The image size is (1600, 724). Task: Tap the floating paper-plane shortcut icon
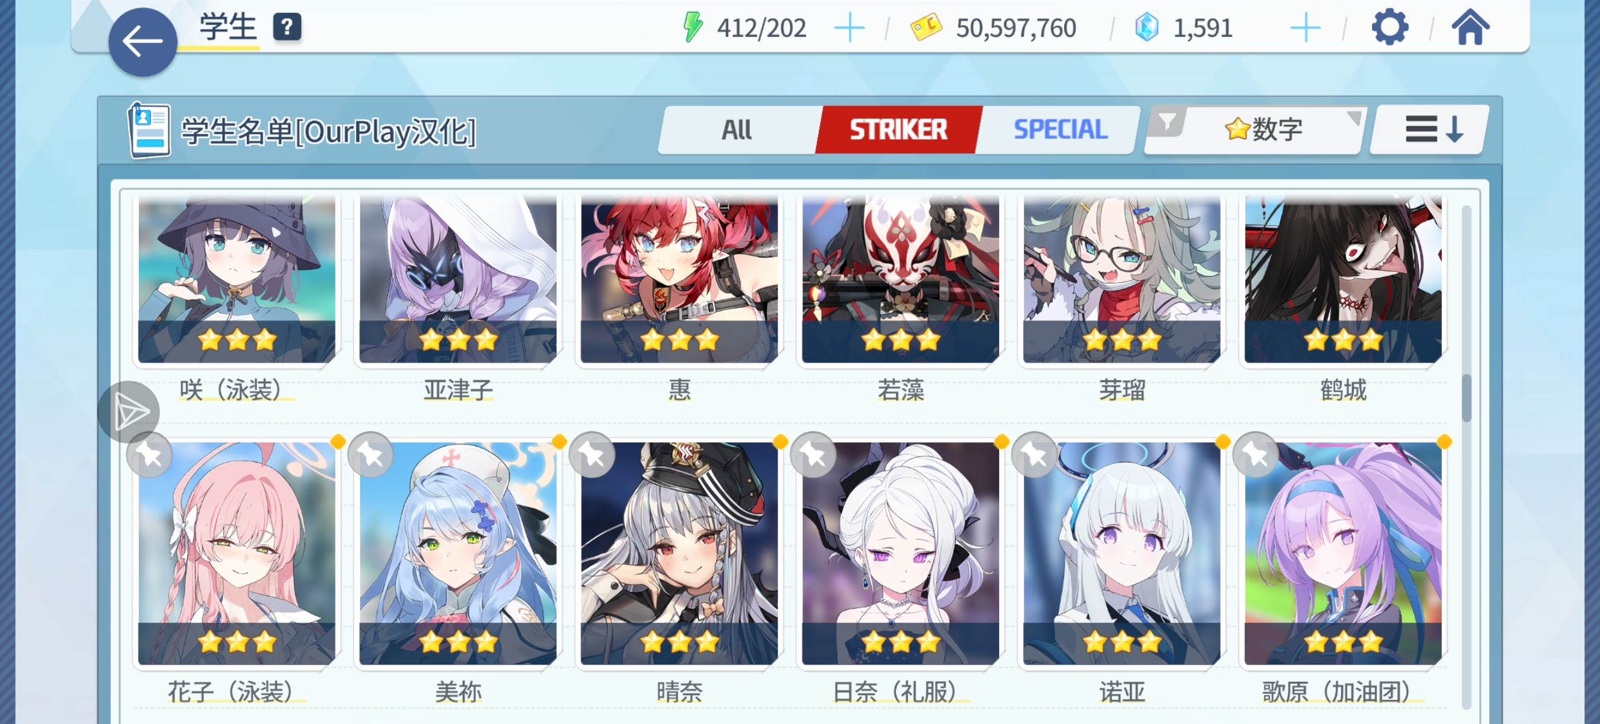pos(129,411)
